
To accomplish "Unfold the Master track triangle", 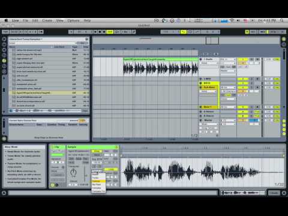I will click(x=201, y=120).
